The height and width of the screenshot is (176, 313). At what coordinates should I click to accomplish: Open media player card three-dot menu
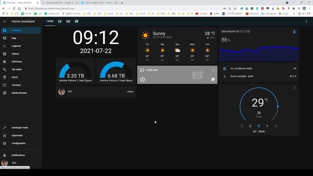click(x=213, y=70)
